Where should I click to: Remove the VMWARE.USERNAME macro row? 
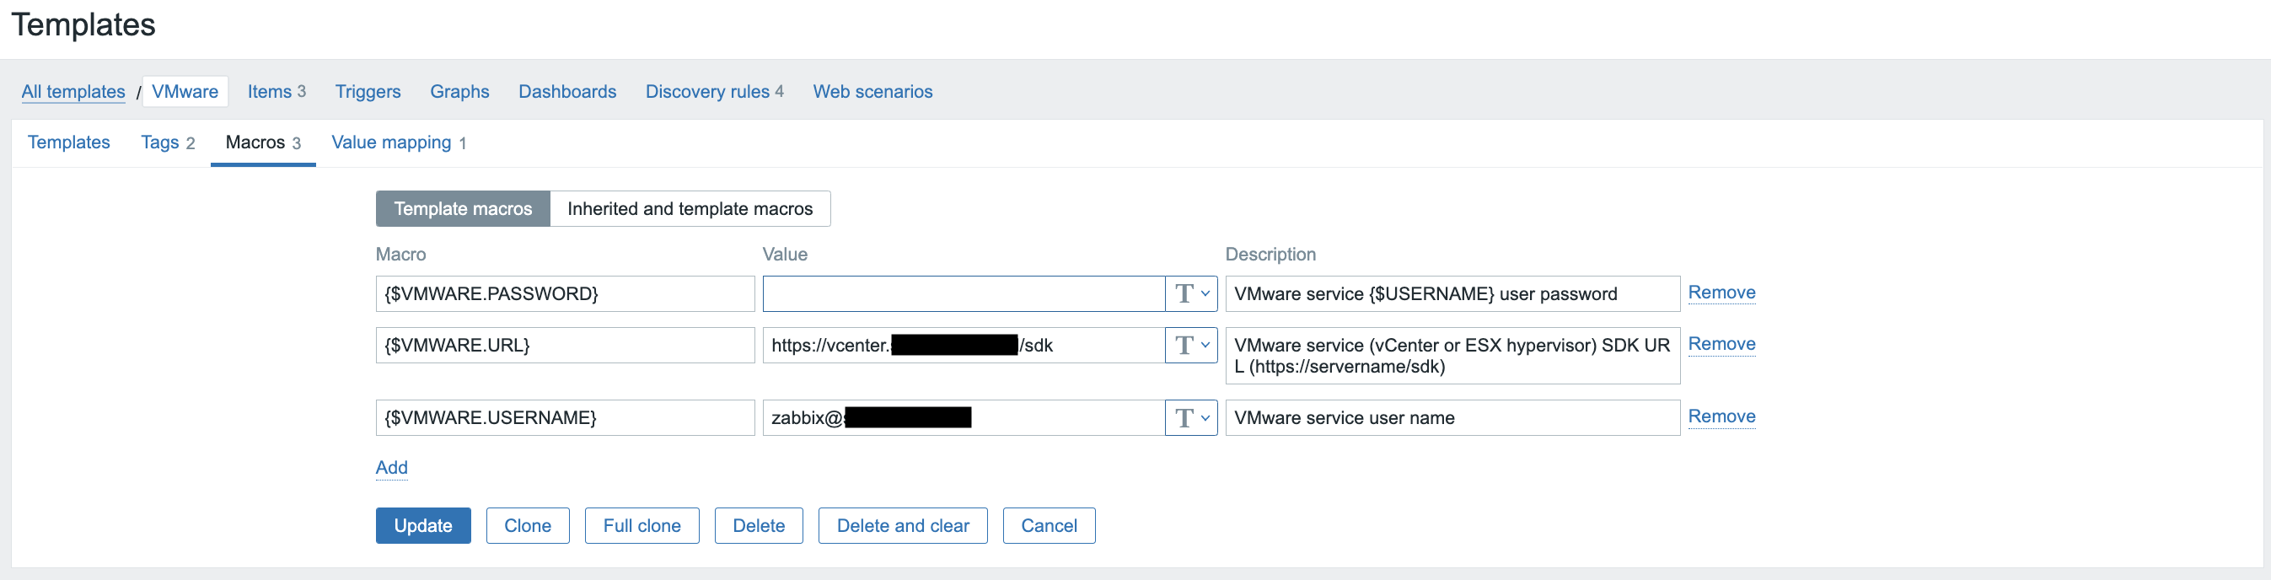(x=1720, y=416)
